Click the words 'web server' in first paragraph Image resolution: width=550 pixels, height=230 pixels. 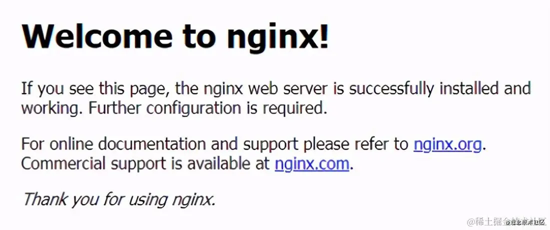click(288, 88)
